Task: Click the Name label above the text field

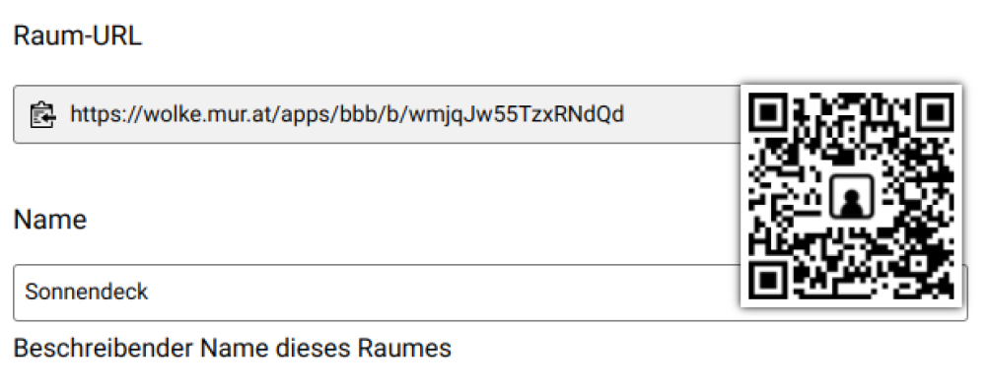Action: 49,220
